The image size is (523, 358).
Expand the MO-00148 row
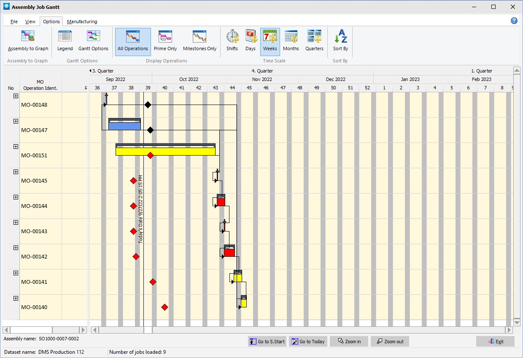tap(16, 96)
